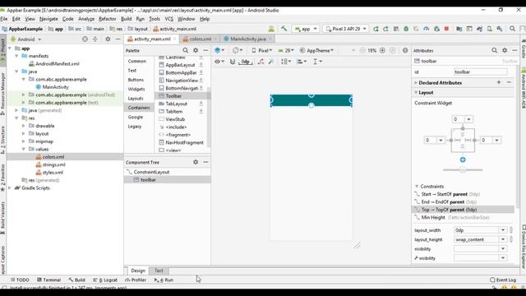Select Top → TopOf parent constraint
Viewport: 526px width, 296px height.
[x=463, y=210]
